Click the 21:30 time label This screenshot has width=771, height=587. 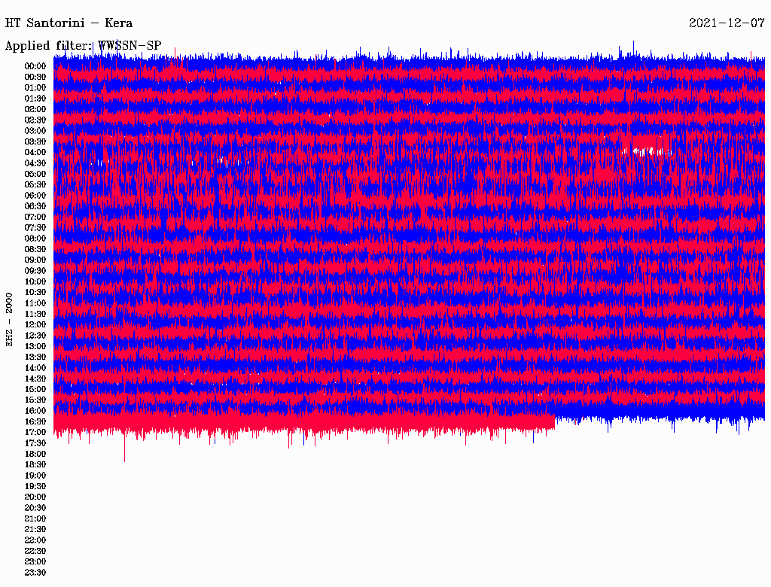pos(35,530)
